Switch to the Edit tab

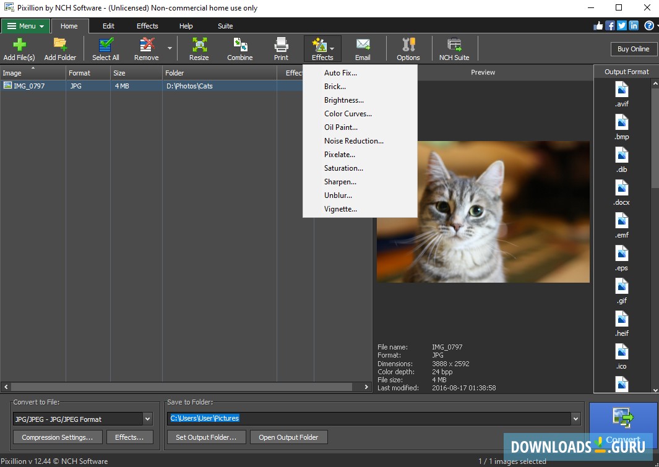pos(108,26)
